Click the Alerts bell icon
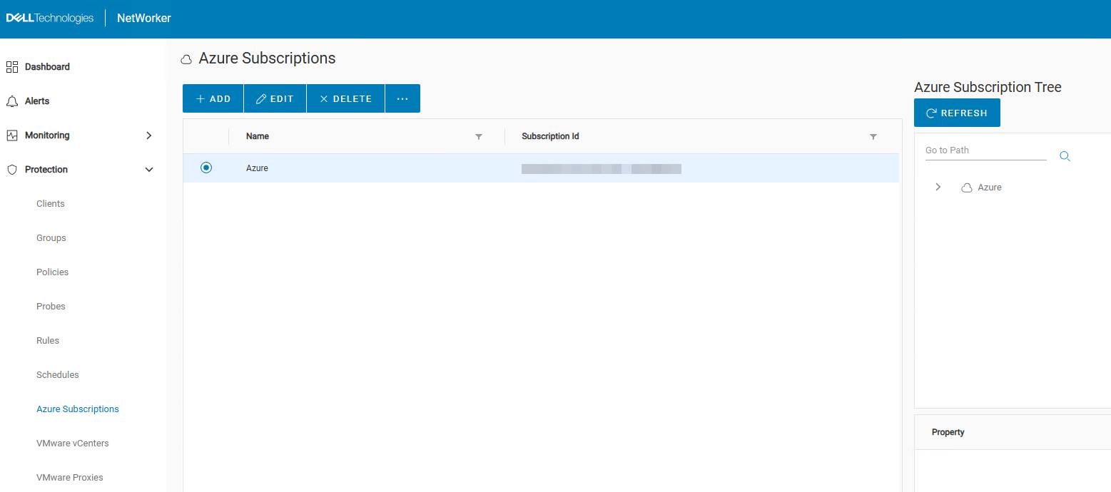 pyautogui.click(x=11, y=101)
